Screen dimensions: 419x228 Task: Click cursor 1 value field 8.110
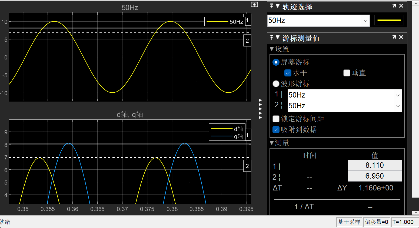tap(375, 165)
